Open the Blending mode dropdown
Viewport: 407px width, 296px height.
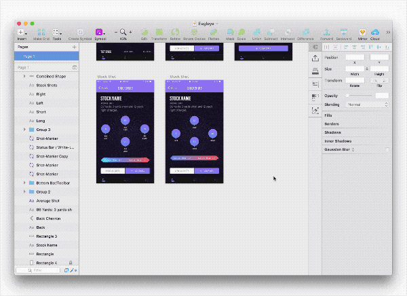click(366, 105)
